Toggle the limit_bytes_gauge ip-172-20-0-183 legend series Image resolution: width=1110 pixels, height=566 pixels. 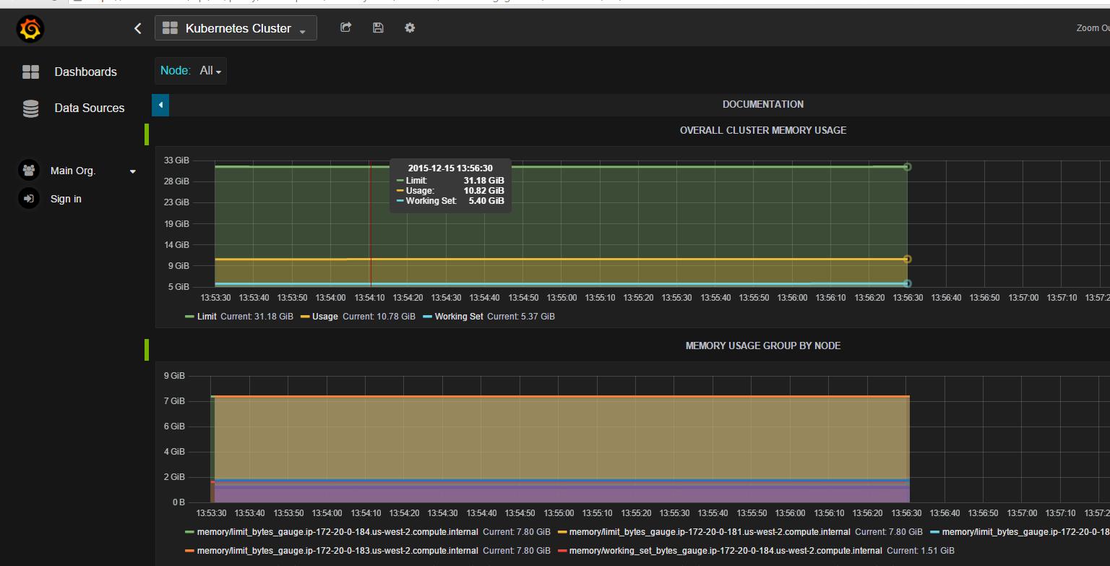coord(337,551)
